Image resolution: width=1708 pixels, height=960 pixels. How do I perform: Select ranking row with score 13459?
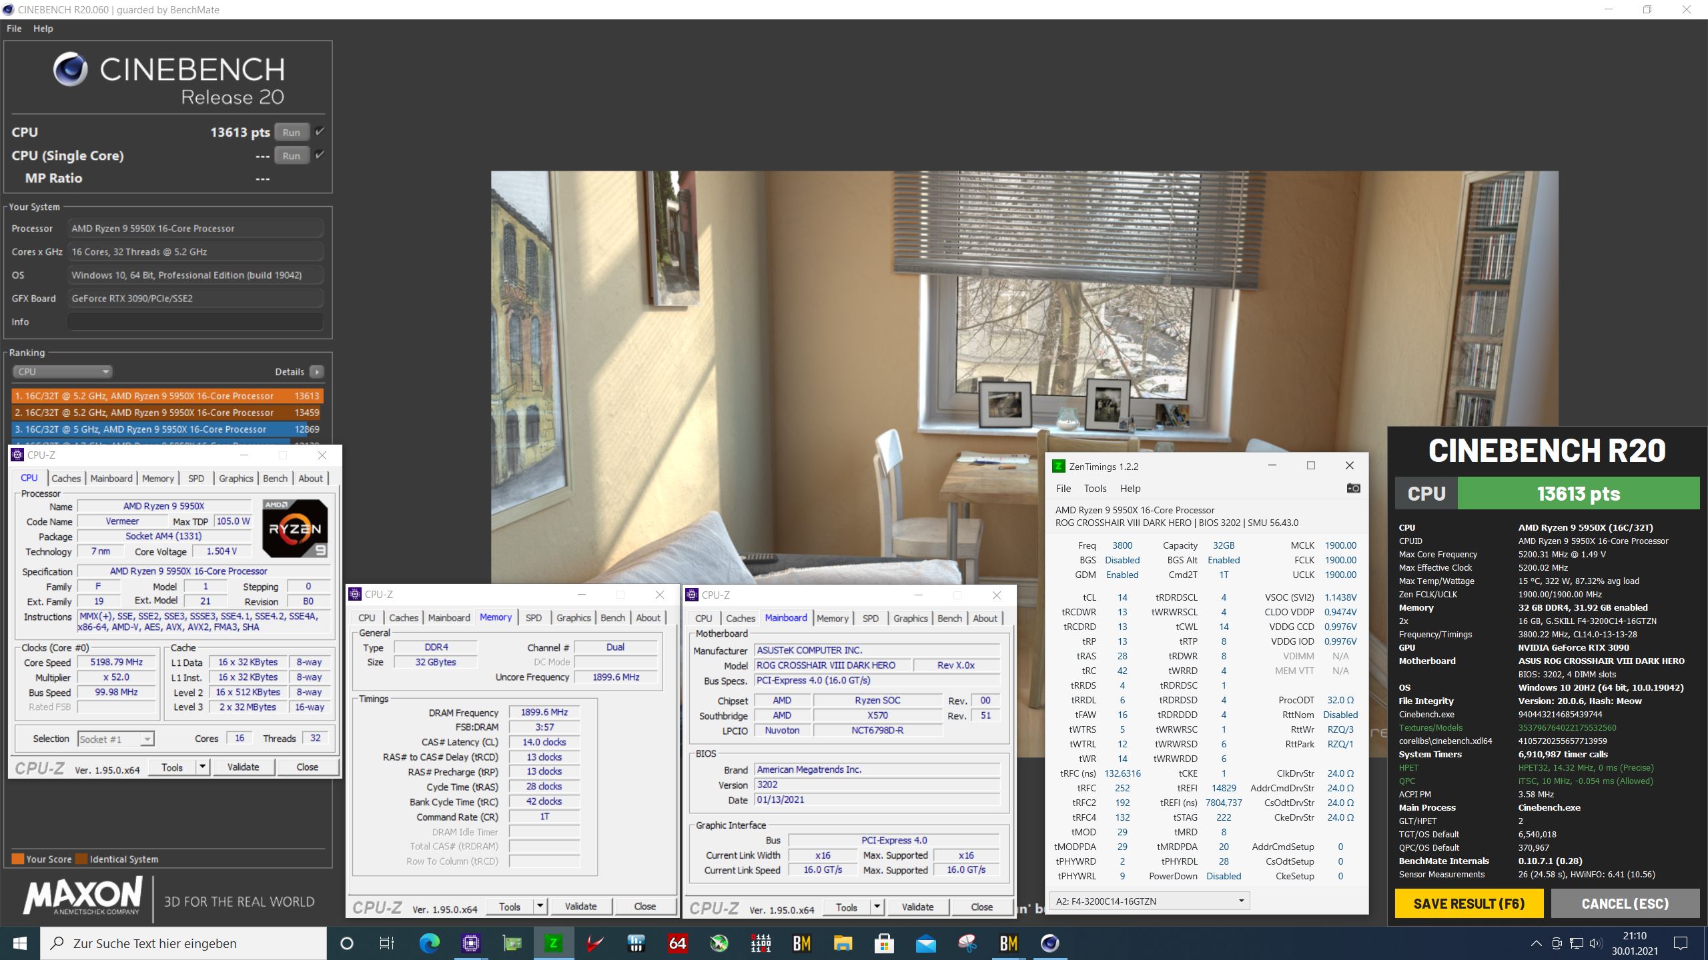click(x=167, y=413)
